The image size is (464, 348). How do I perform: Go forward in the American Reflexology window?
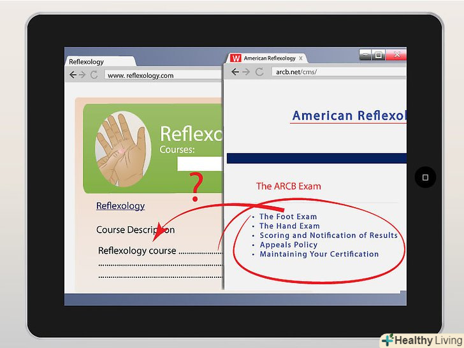tap(246, 71)
